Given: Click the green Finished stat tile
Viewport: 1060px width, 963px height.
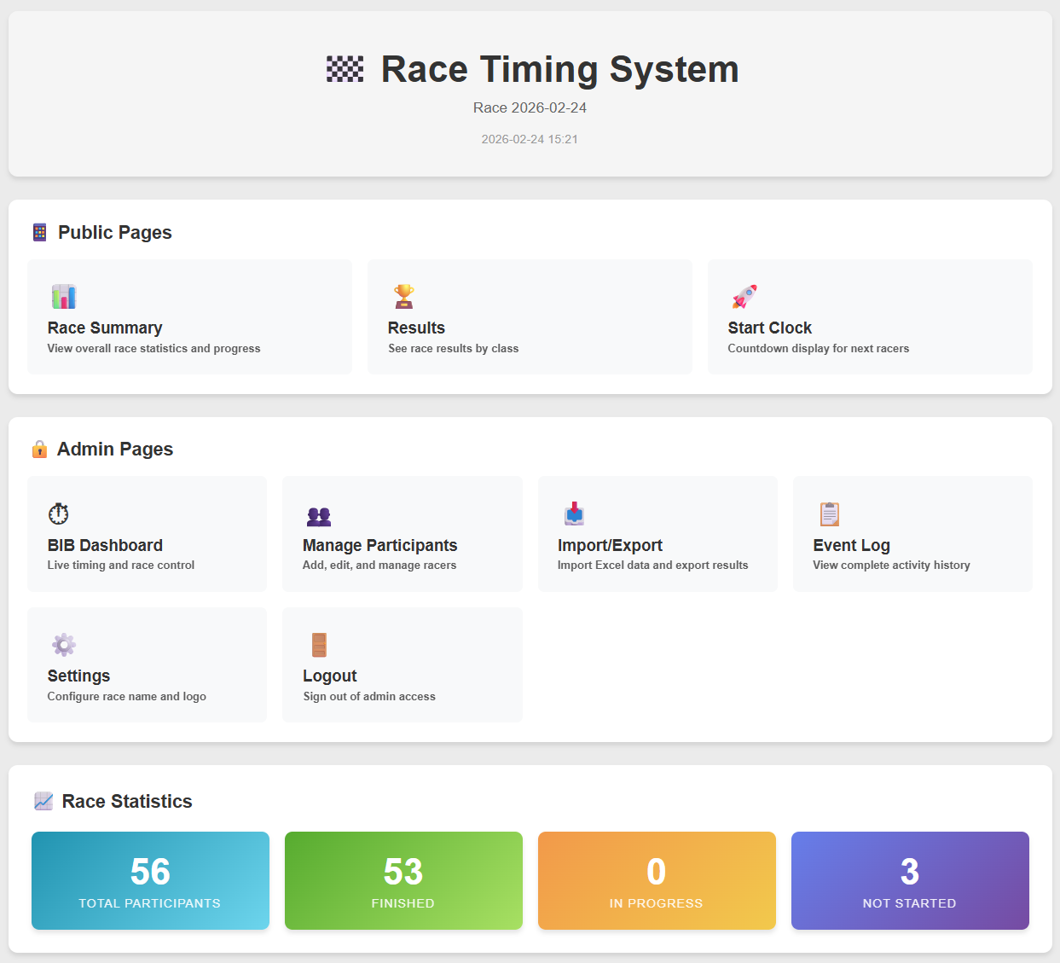Looking at the screenshot, I should (403, 880).
